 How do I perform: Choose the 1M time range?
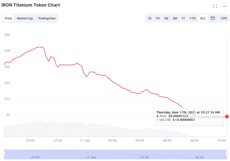[x=166, y=18]
